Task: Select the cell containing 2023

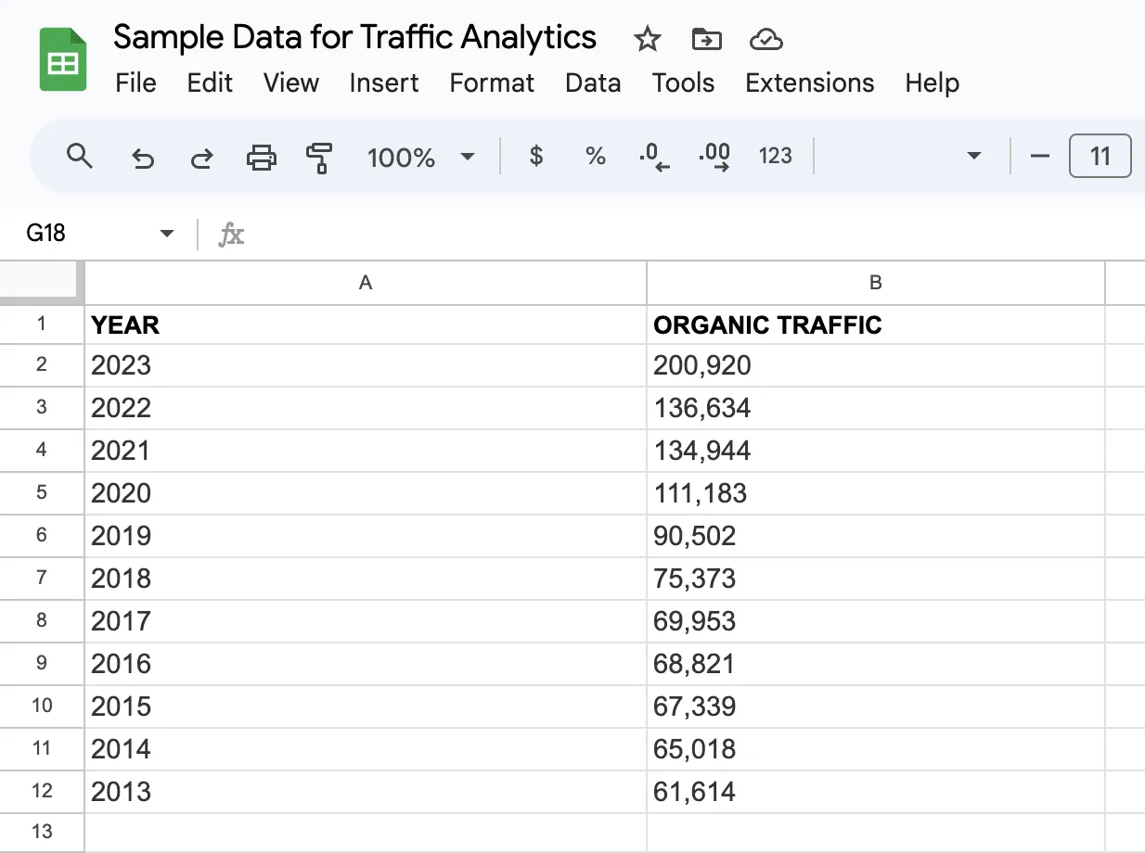Action: click(366, 365)
